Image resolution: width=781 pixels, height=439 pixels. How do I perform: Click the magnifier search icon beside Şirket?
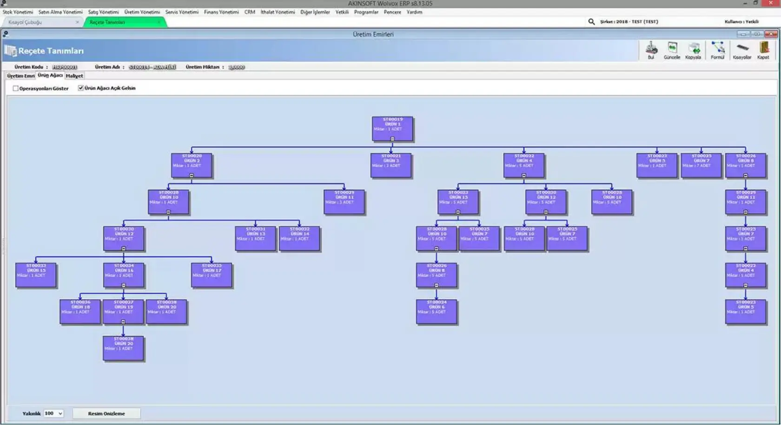(591, 21)
